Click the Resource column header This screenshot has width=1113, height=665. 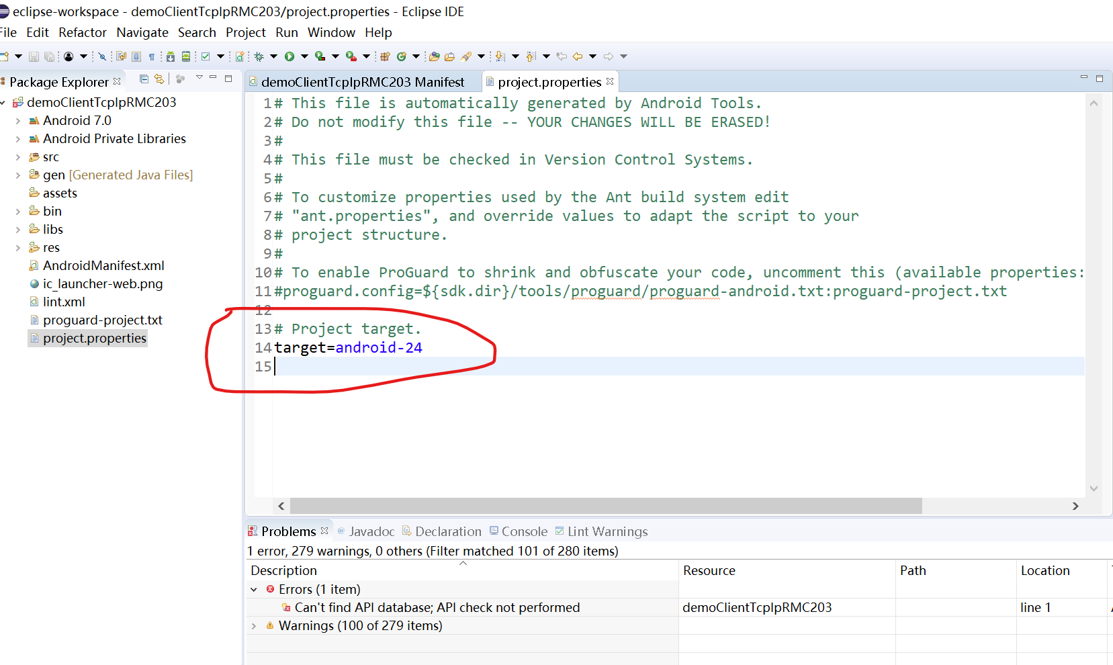tap(787, 570)
